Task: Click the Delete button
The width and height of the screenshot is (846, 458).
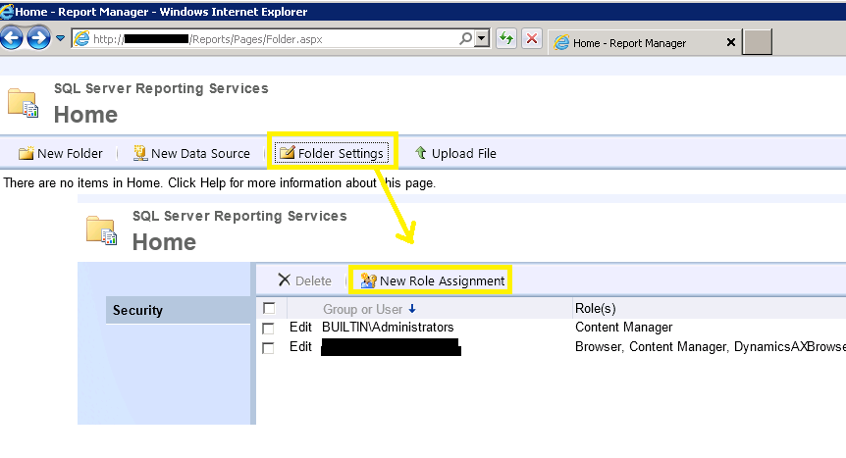Action: (x=305, y=280)
